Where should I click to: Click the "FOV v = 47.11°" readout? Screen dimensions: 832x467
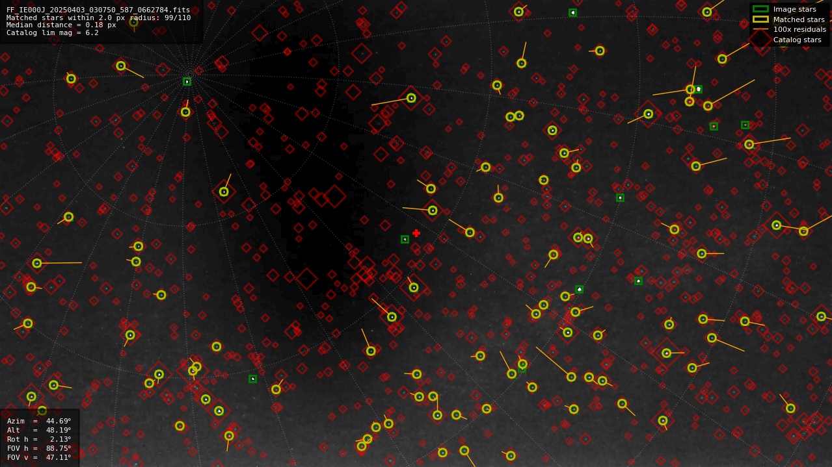pos(39,457)
